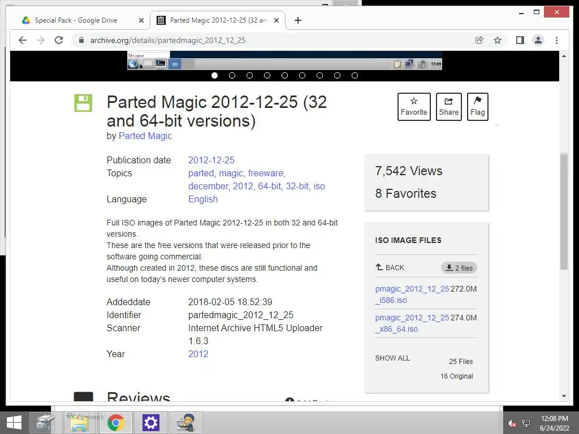579x434 pixels.
Task: Click the '7,542 Views' text
Action: (x=408, y=171)
